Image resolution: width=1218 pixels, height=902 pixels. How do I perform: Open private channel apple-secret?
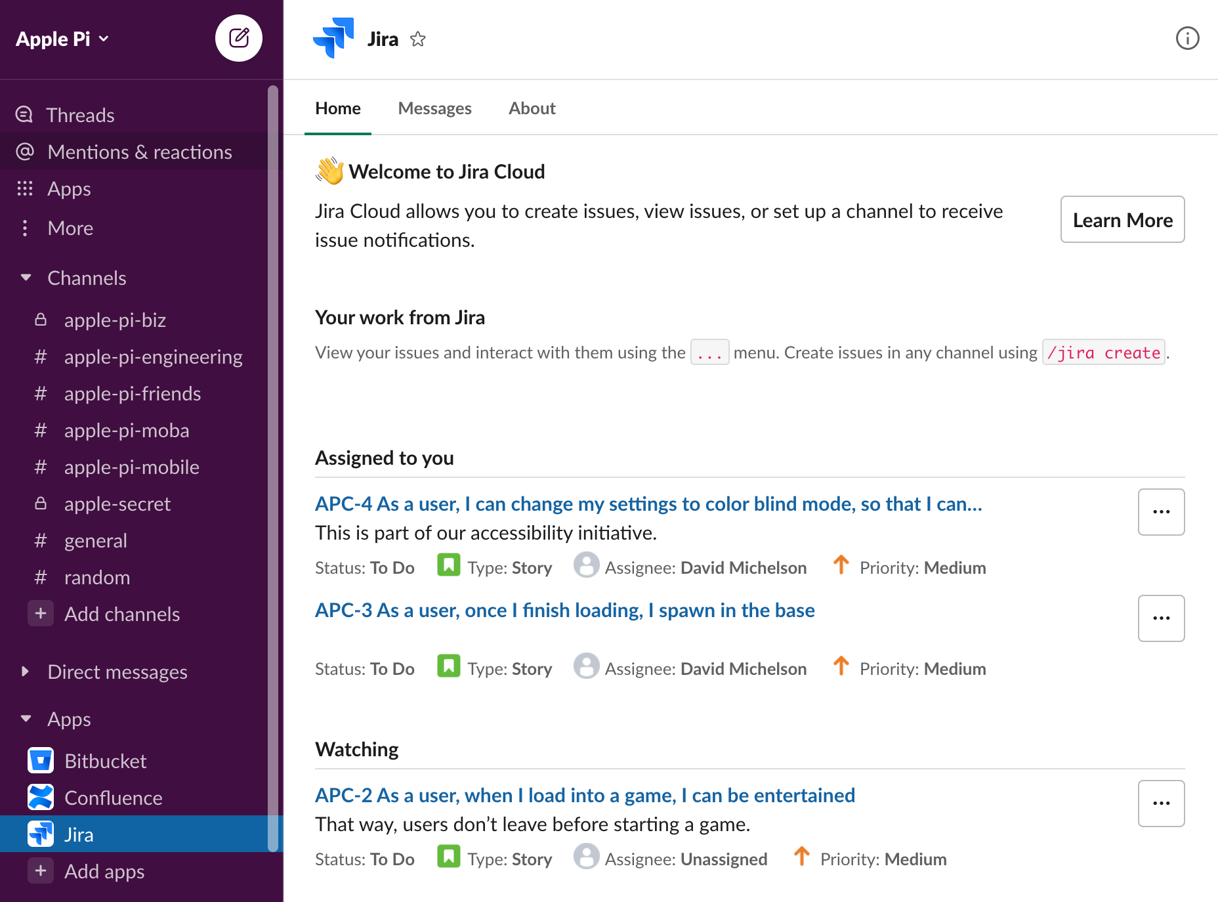(x=134, y=504)
